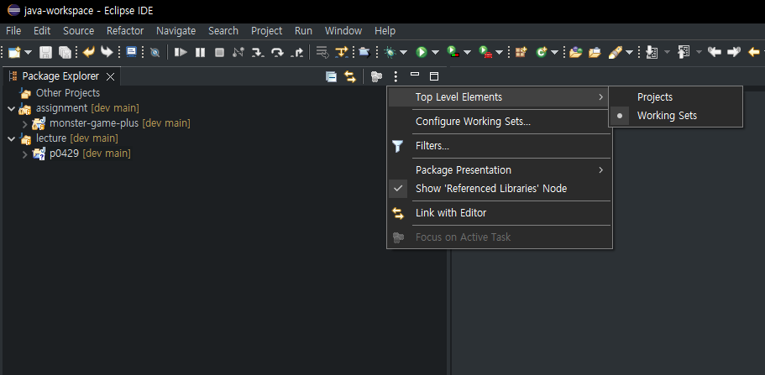Expand the monster-game-plus project
Screen dimensions: 765x375
25,124
